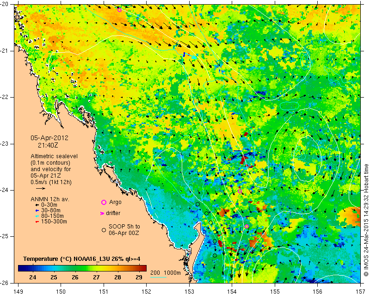Click the '155' longitude axis label

coord(275,292)
